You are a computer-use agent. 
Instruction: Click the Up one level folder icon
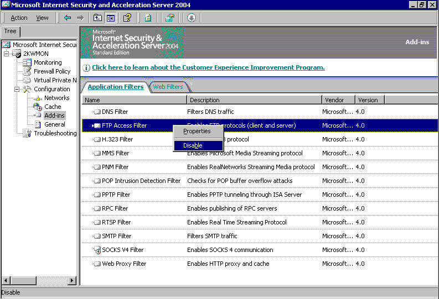point(97,18)
